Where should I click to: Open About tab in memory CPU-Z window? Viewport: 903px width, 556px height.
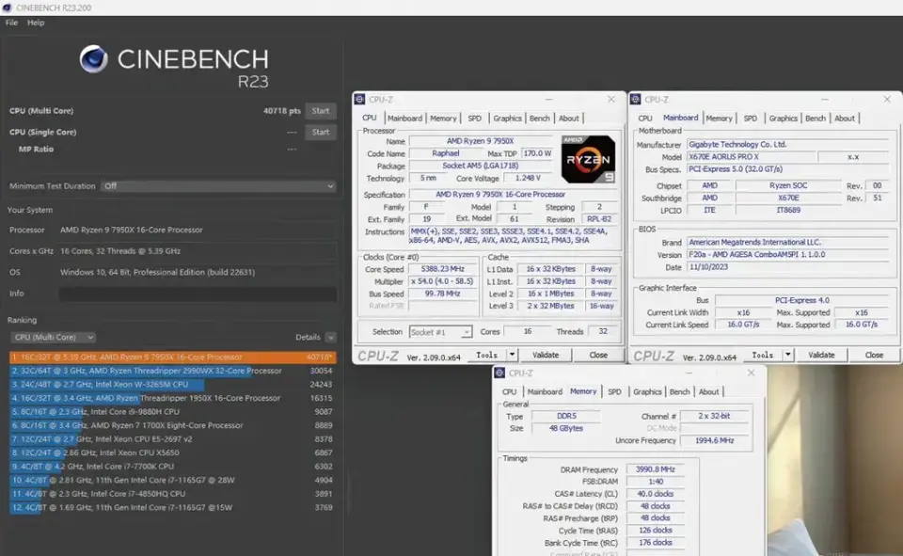[x=708, y=391]
